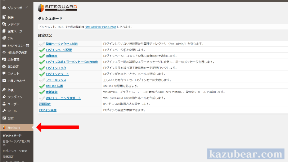288x162 pixels.
Task: Click the grey check beside WAFチューニングサポート
Action: [42, 98]
